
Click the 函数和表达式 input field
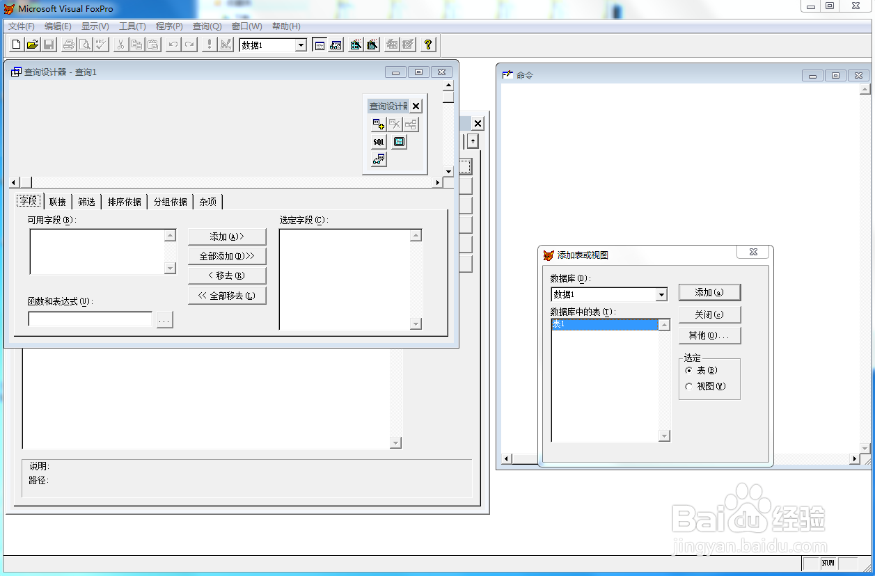[90, 319]
